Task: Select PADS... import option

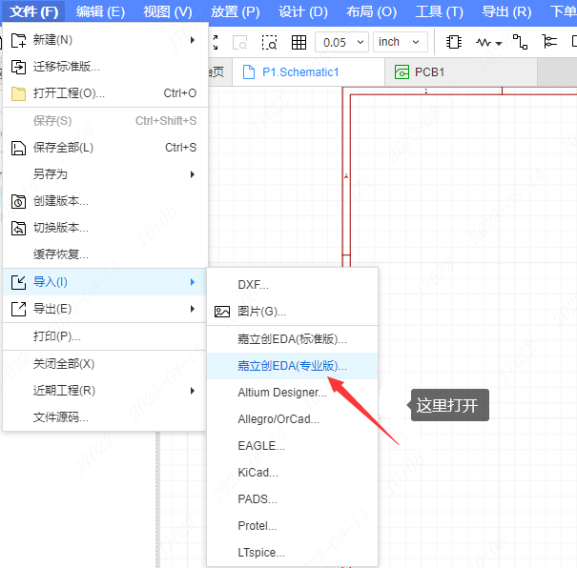Action: (293, 499)
